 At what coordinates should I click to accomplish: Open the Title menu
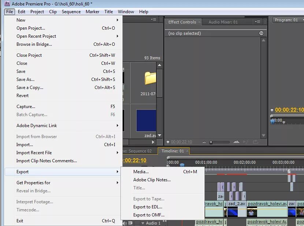[108, 12]
